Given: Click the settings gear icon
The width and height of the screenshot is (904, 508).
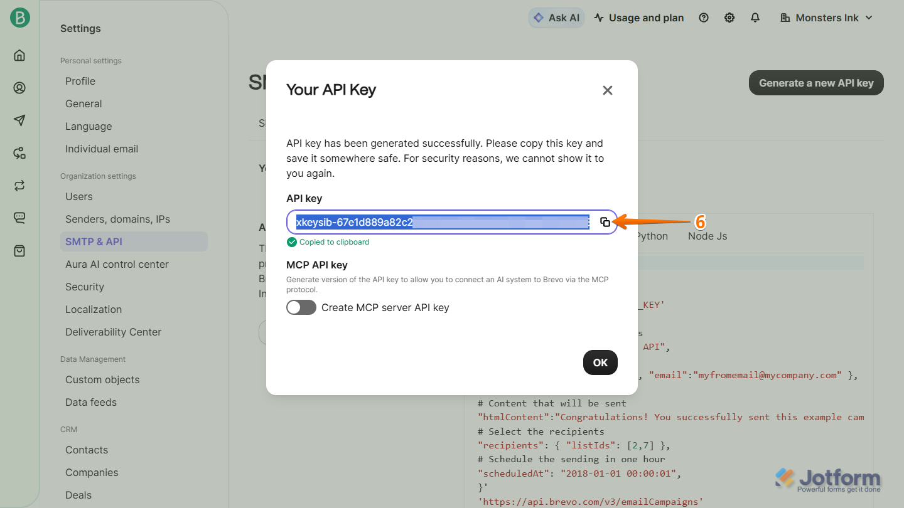Looking at the screenshot, I should point(729,18).
